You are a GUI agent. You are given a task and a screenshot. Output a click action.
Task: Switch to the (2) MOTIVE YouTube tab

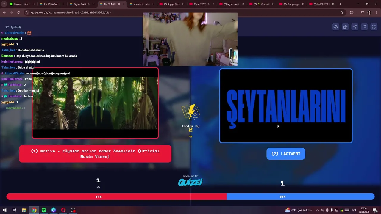coord(202,4)
